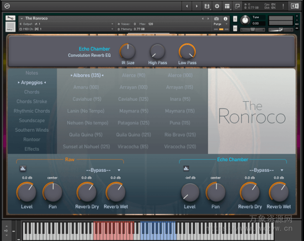The height and width of the screenshot is (241, 304).
Task: Open the snapshot camera icon
Action: [217, 19]
